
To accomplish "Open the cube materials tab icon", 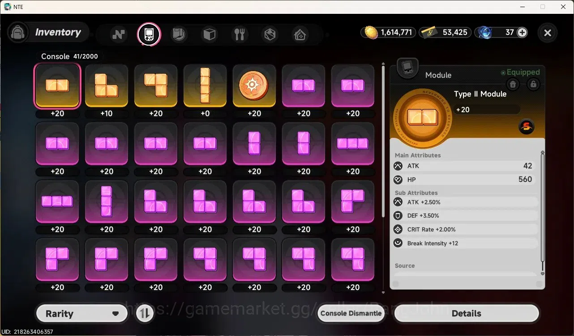I will coord(210,34).
